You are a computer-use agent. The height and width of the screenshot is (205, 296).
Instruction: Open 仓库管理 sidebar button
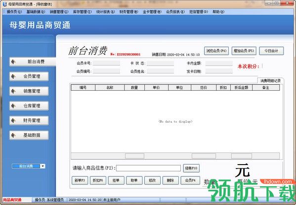point(29,105)
